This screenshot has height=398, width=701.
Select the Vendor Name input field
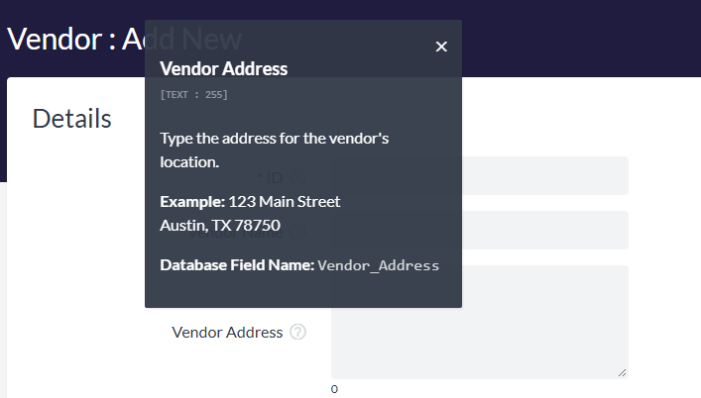pos(545,230)
